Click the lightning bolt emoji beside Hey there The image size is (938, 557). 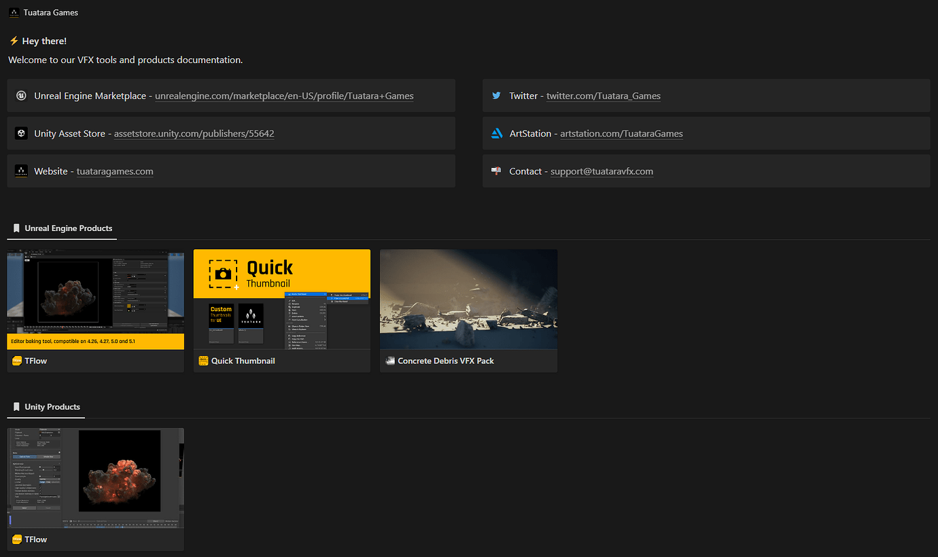(12, 41)
